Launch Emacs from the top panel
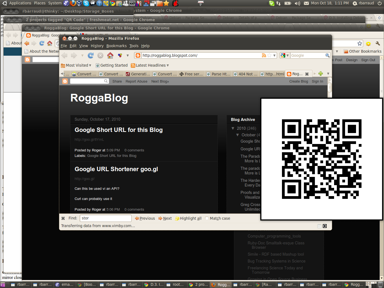Screen dimensions: 384x288 point(66,3)
